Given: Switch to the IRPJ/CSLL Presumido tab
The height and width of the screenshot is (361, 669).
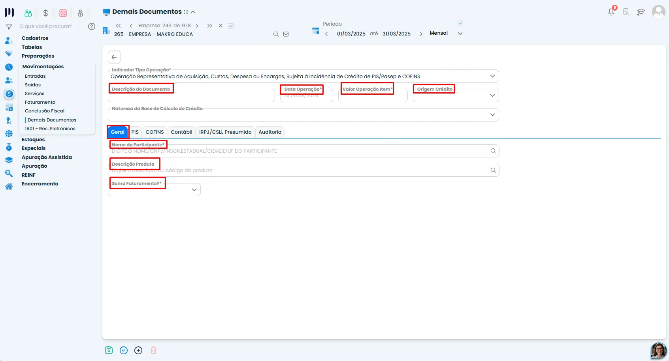Looking at the screenshot, I should 225,132.
